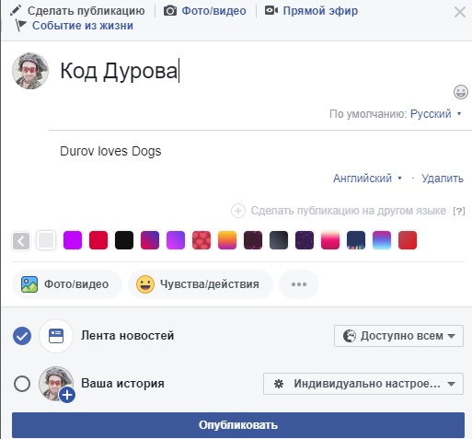This screenshot has width=472, height=439.
Task: Pick the last coral red swatch
Action: coord(408,240)
